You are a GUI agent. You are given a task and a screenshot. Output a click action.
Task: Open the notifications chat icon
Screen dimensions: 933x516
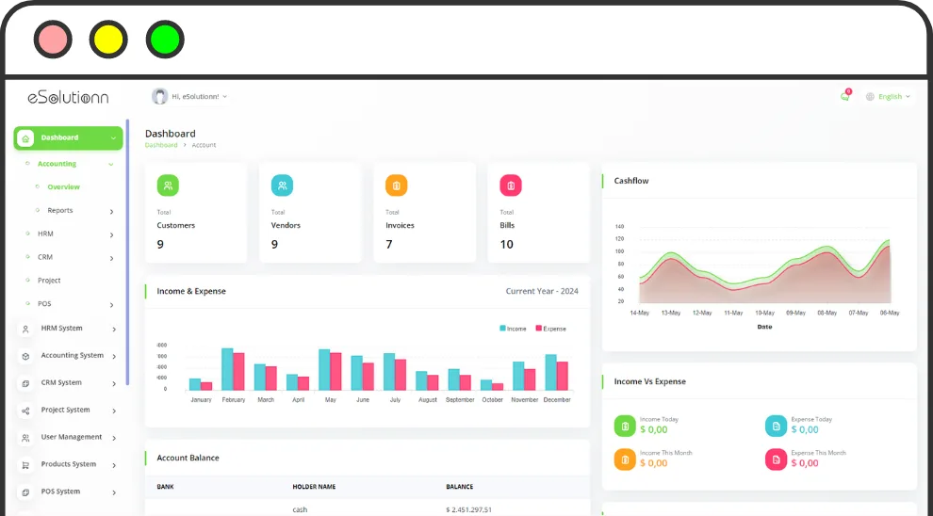click(845, 96)
